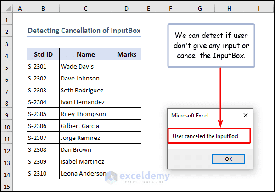This screenshot has height=192, width=275.
Task: Select cell containing S-2306
Action: click(43, 126)
